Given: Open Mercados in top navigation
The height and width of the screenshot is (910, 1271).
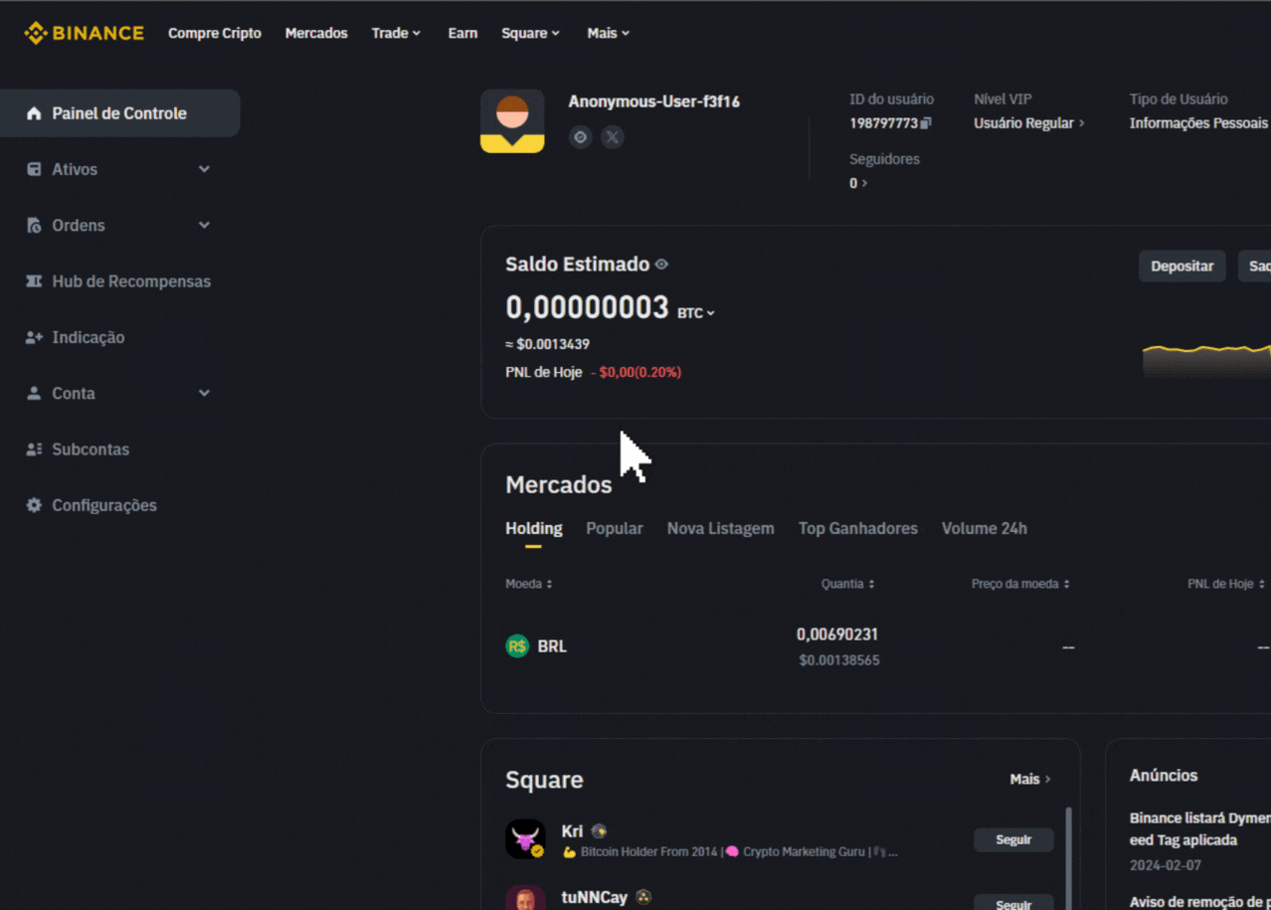Looking at the screenshot, I should [316, 33].
